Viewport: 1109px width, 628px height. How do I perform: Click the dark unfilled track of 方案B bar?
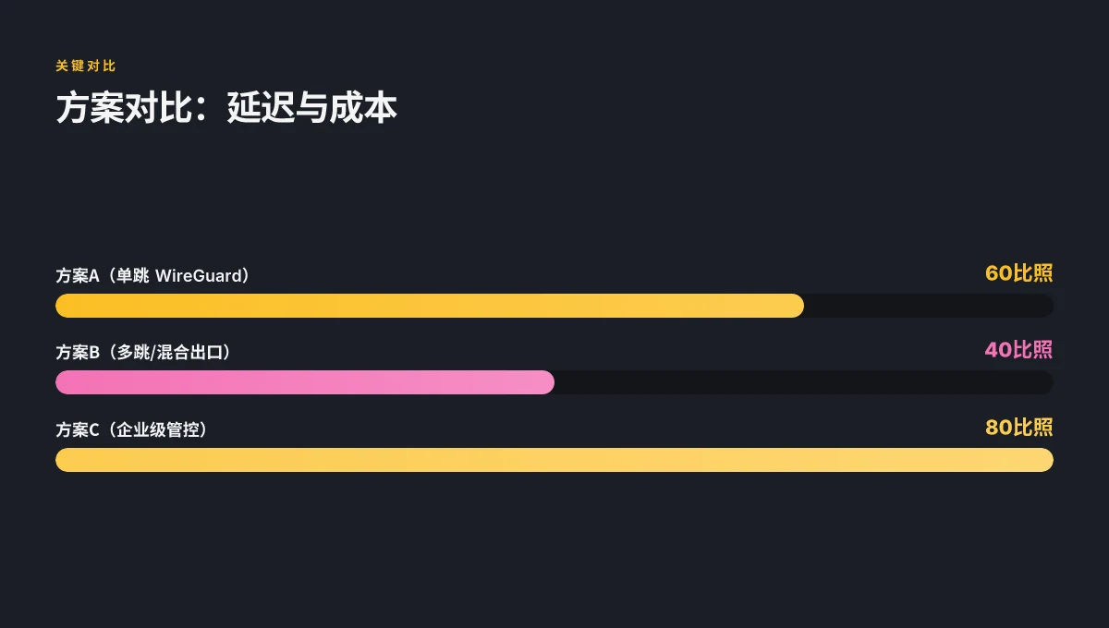pos(804,382)
